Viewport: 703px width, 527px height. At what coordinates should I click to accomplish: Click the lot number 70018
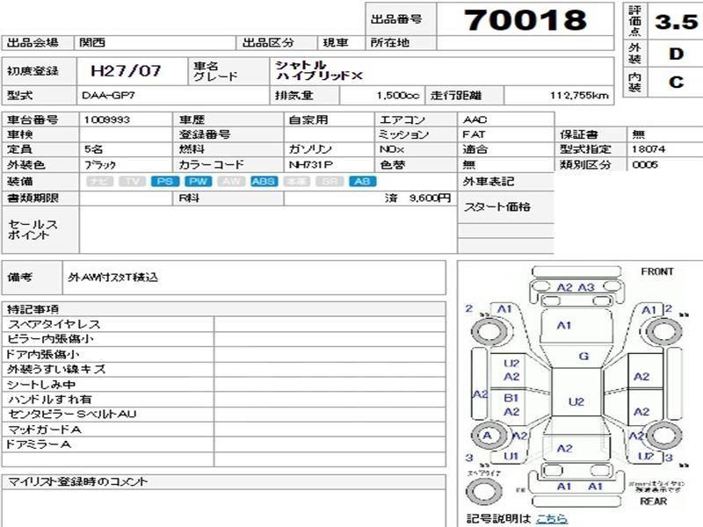pyautogui.click(x=525, y=20)
